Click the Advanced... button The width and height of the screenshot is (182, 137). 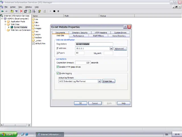pyautogui.click(x=120, y=49)
